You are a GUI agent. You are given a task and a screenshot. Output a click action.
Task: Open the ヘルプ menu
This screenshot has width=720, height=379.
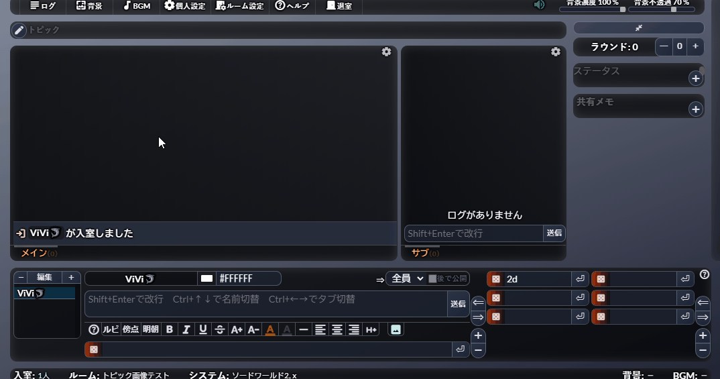tap(292, 5)
